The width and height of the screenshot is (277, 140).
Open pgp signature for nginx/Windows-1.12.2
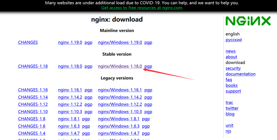(148, 104)
